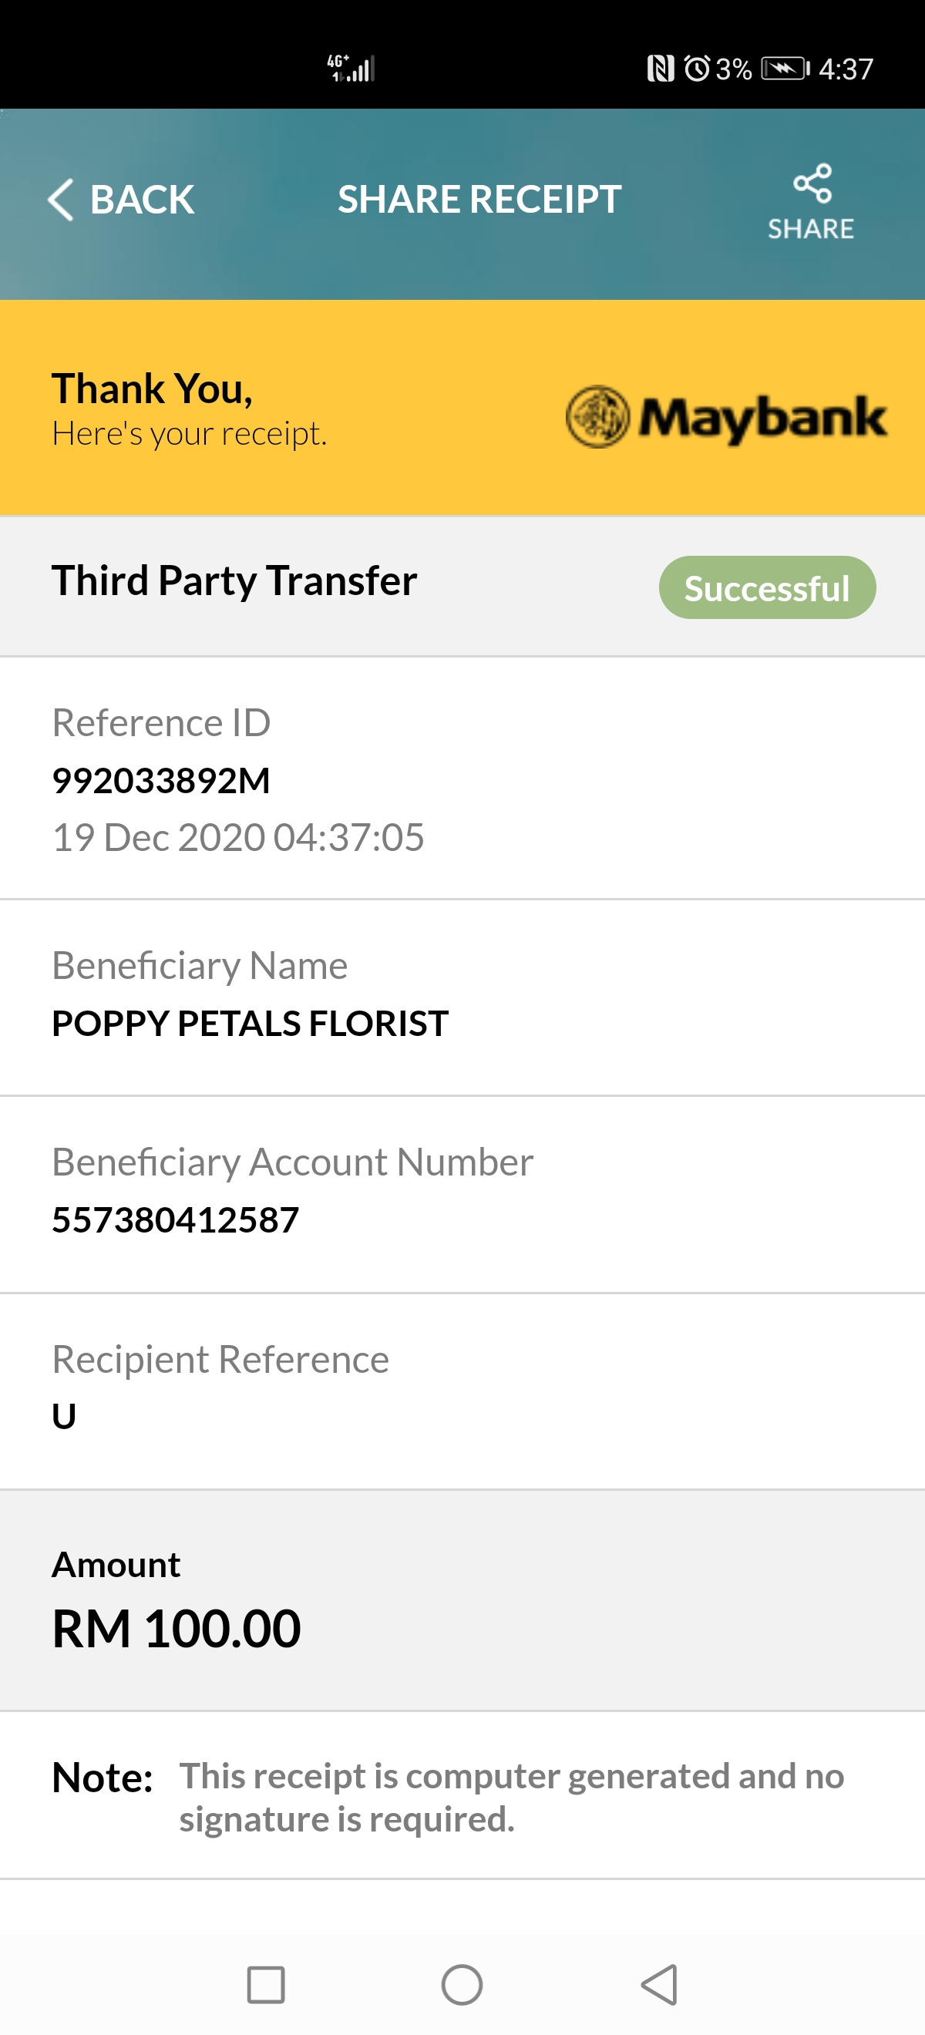This screenshot has height=2035, width=925.
Task: Tap the RM 100.00 amount
Action: (x=177, y=1629)
